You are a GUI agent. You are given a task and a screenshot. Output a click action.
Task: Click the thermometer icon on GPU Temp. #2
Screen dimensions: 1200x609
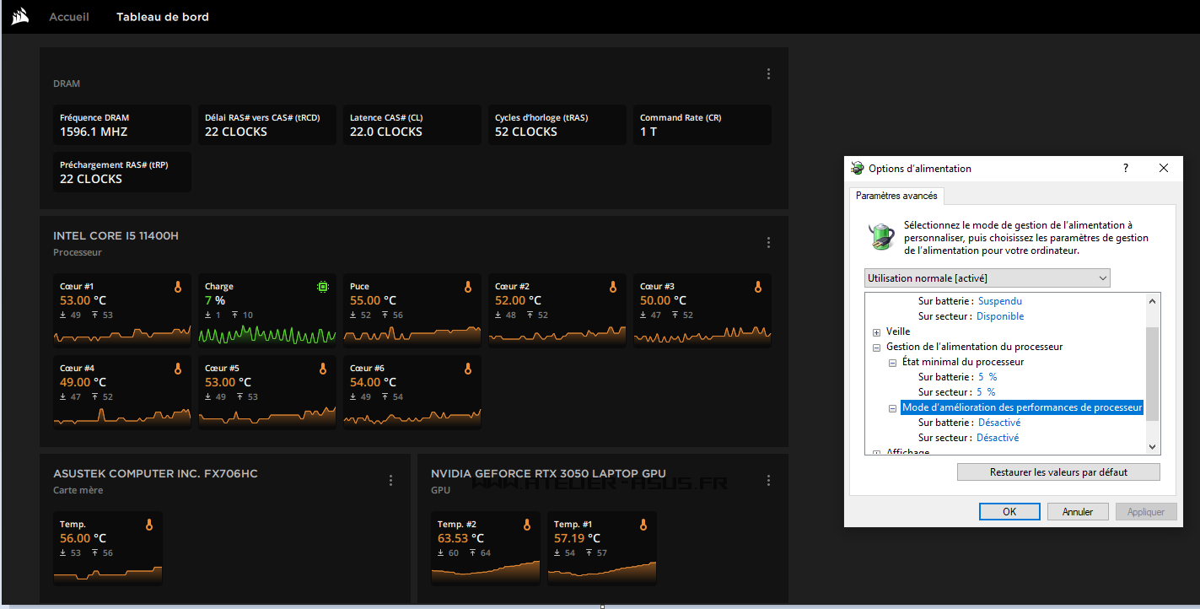click(527, 525)
